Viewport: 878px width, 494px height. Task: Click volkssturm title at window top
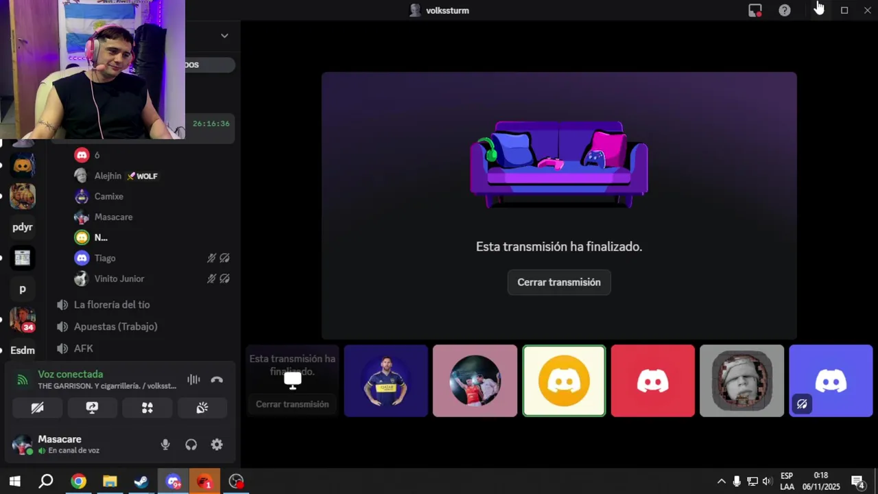tap(447, 10)
